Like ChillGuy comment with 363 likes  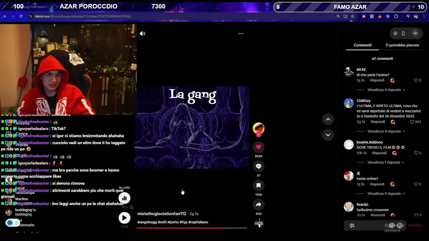tap(412, 122)
